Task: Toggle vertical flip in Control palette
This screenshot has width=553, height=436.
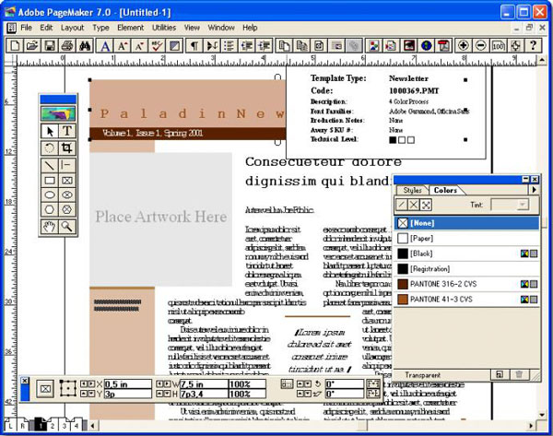Action: point(373,394)
